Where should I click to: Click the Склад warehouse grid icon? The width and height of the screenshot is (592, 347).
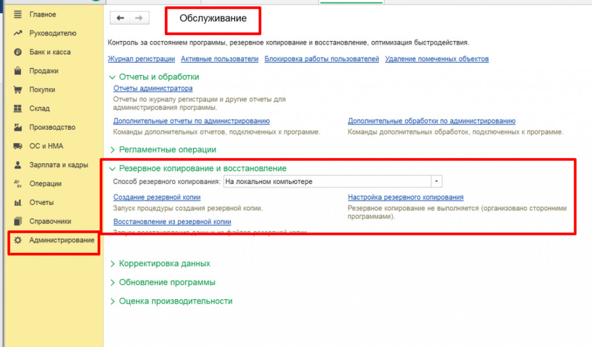point(17,109)
